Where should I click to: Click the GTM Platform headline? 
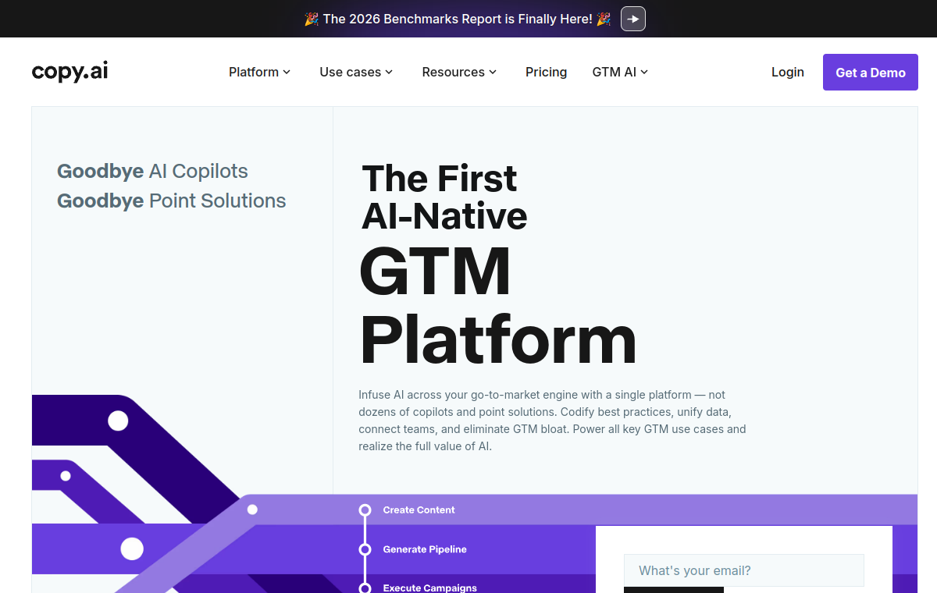497,305
